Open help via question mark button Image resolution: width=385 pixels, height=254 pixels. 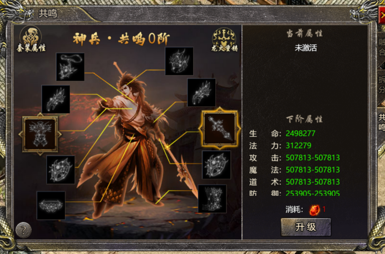(x=23, y=230)
